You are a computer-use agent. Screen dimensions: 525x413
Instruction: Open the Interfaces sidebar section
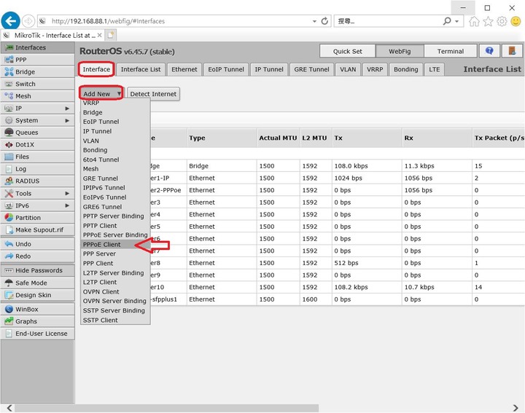pyautogui.click(x=37, y=47)
